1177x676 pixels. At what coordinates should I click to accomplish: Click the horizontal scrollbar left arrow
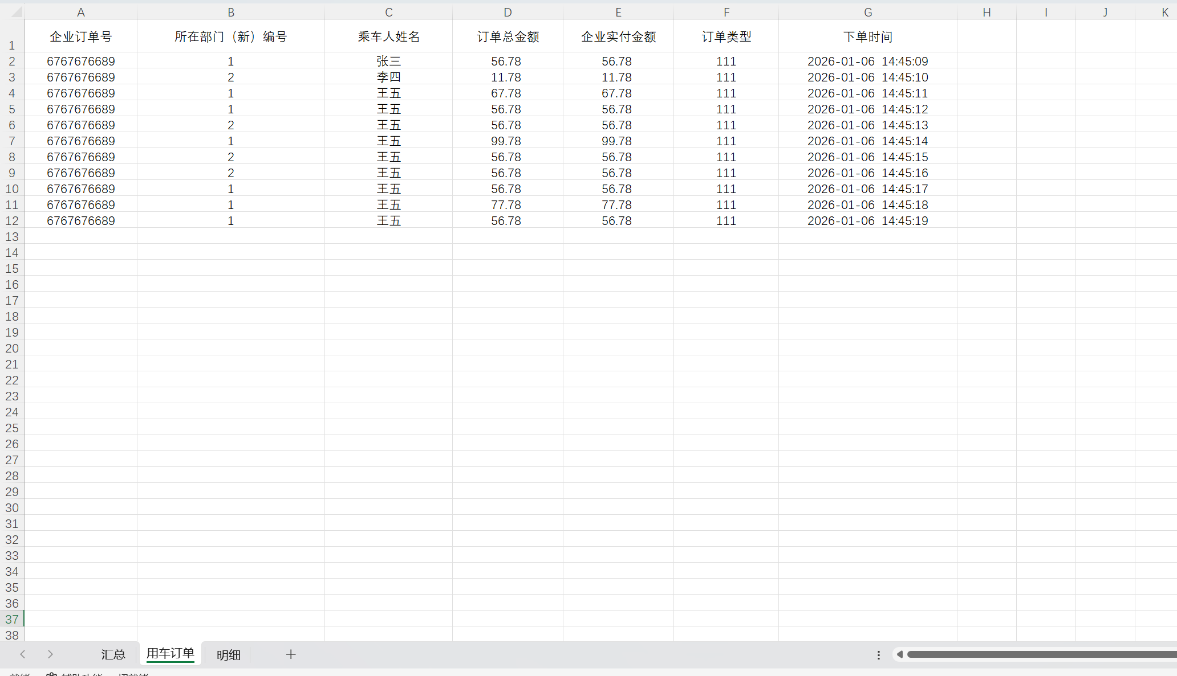(x=899, y=654)
